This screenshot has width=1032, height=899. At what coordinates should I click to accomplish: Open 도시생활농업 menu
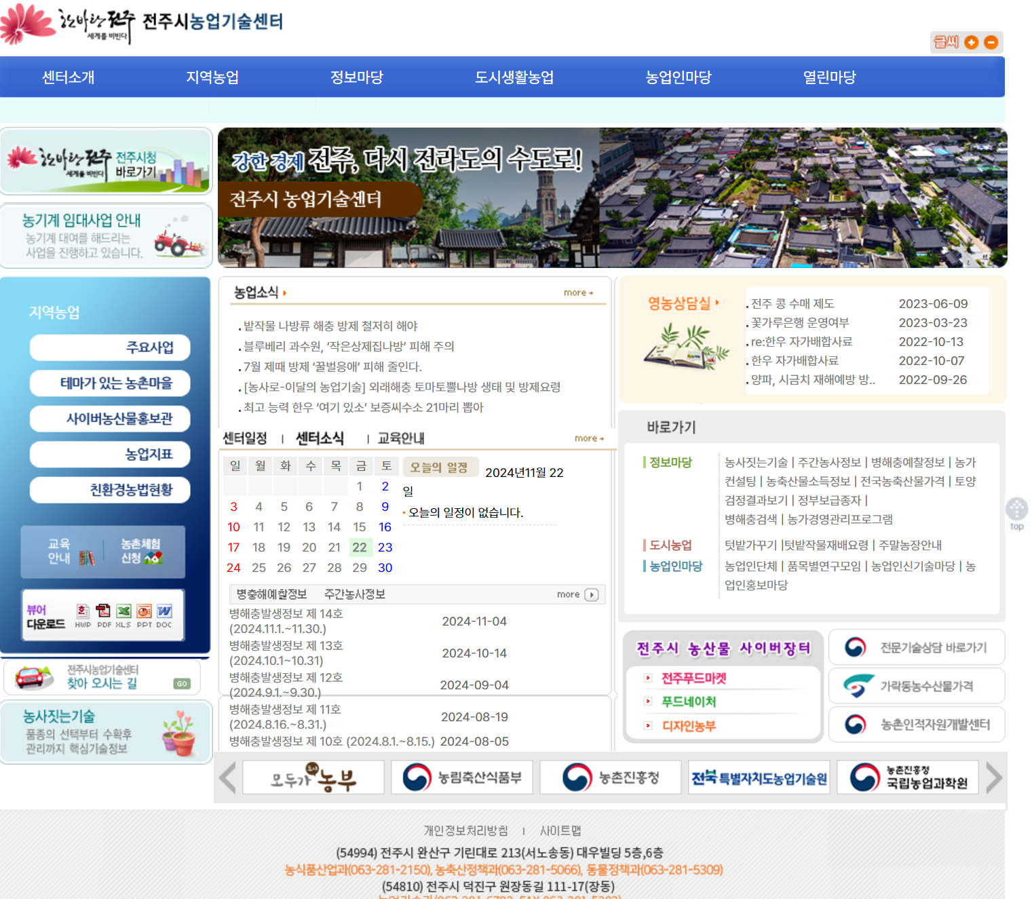tap(514, 77)
